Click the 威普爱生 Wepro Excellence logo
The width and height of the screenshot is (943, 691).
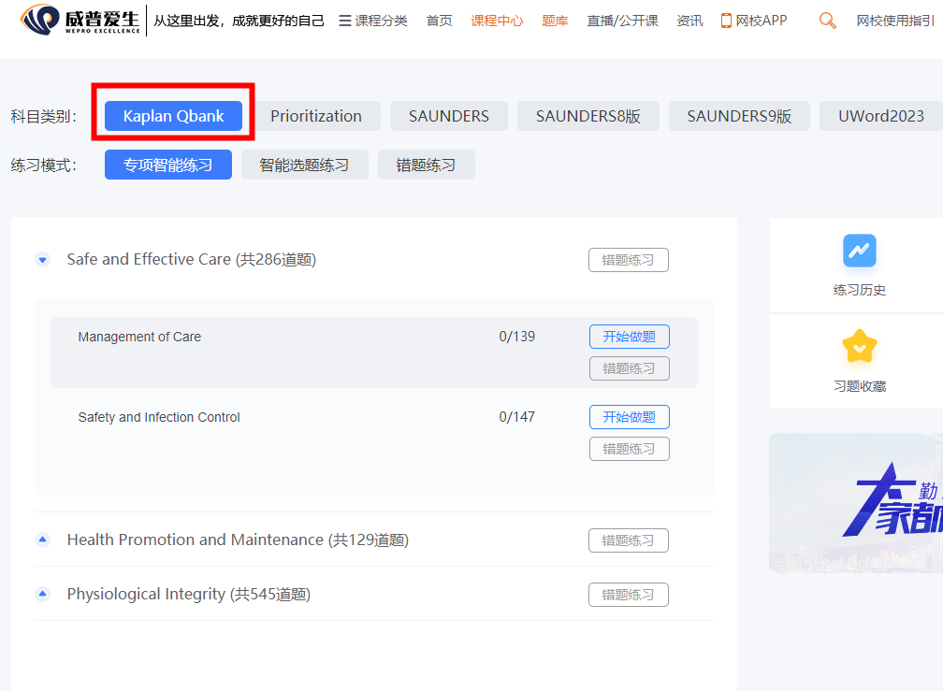[x=80, y=20]
